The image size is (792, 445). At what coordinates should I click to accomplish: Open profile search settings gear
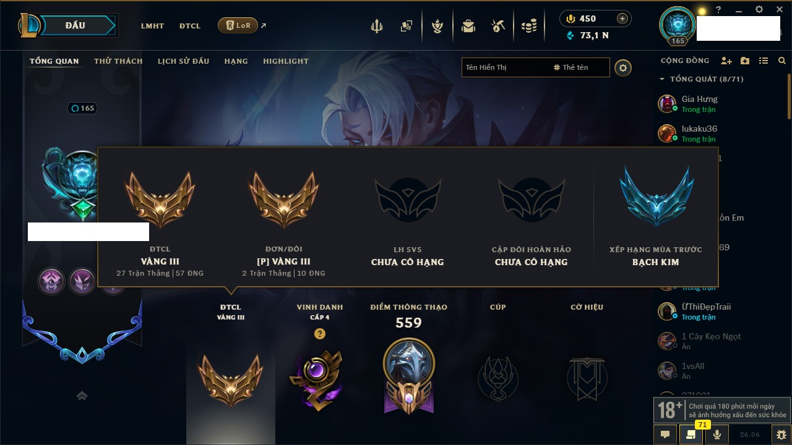coord(623,67)
